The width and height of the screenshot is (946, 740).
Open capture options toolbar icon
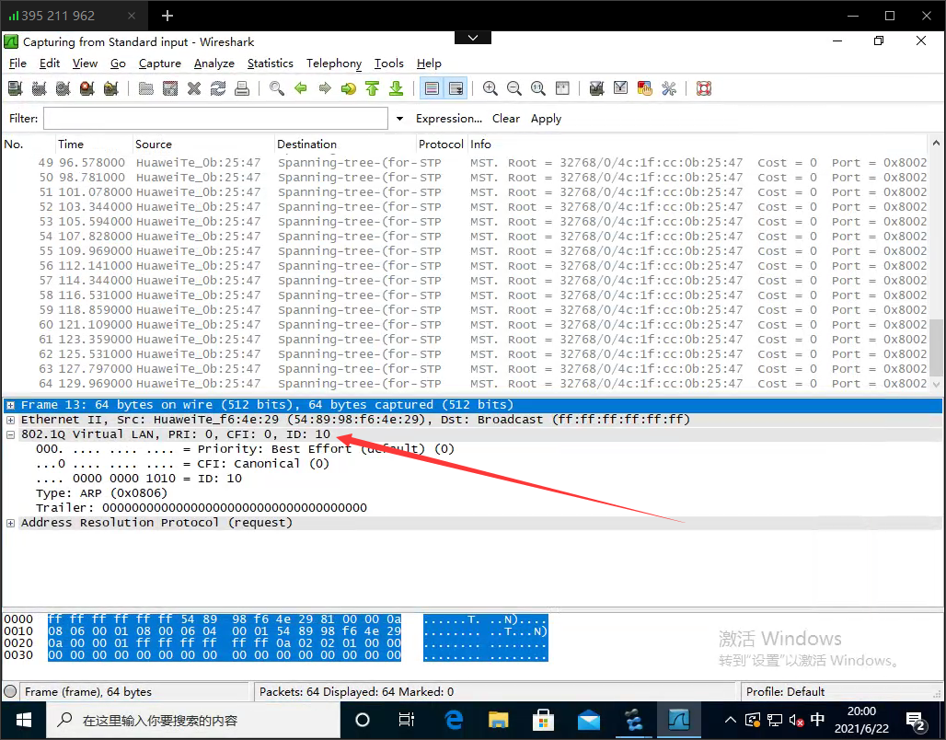click(x=40, y=88)
